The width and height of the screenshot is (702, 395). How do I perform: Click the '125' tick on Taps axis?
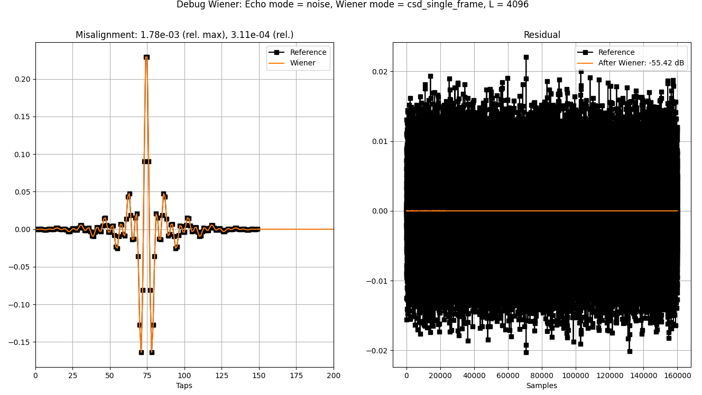[x=222, y=375]
